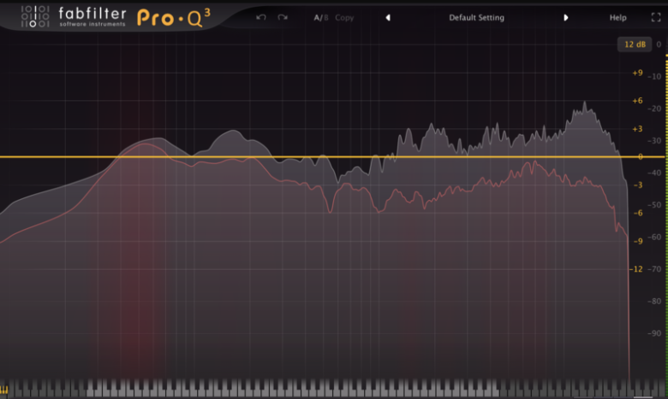668x399 pixels.
Task: Open the Help menu
Action: pos(617,18)
